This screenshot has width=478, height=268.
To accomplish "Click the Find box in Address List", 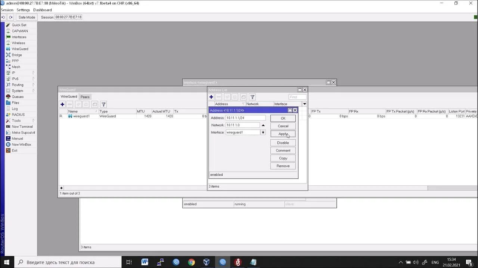I will pos(297,97).
